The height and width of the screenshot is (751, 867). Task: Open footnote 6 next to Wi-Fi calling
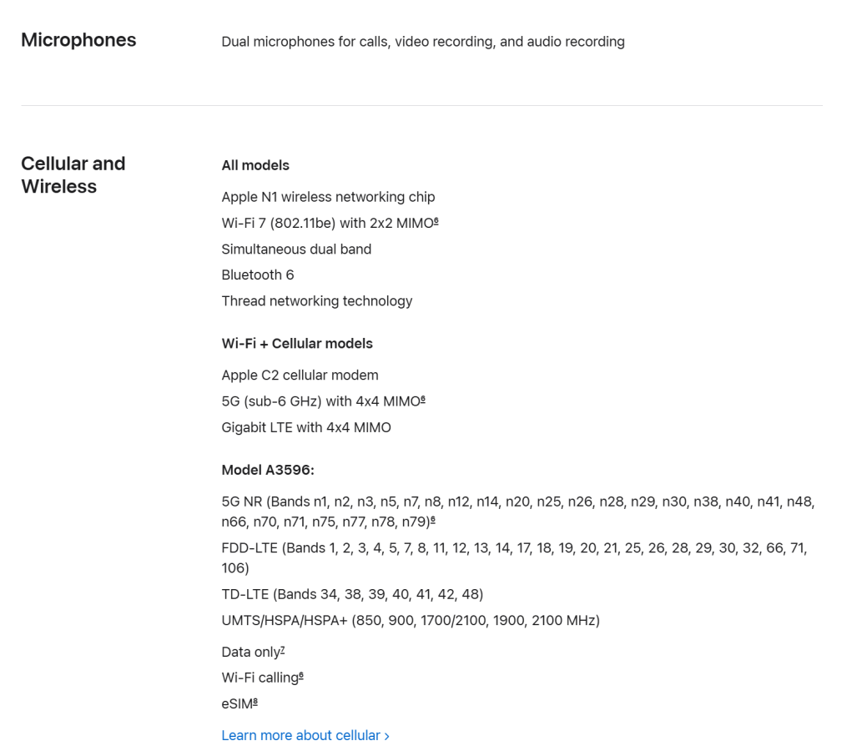[301, 676]
